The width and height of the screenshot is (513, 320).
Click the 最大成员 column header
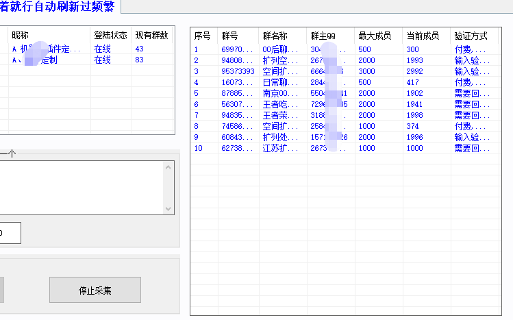coord(373,35)
